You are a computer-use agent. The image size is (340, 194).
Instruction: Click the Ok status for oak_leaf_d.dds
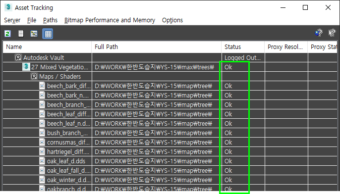tap(228, 161)
